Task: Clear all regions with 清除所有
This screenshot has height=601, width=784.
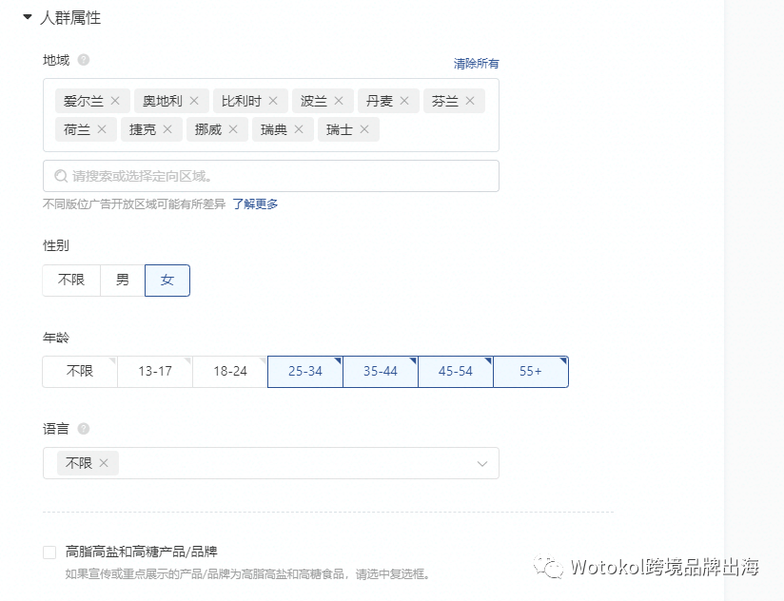Action: pos(476,64)
